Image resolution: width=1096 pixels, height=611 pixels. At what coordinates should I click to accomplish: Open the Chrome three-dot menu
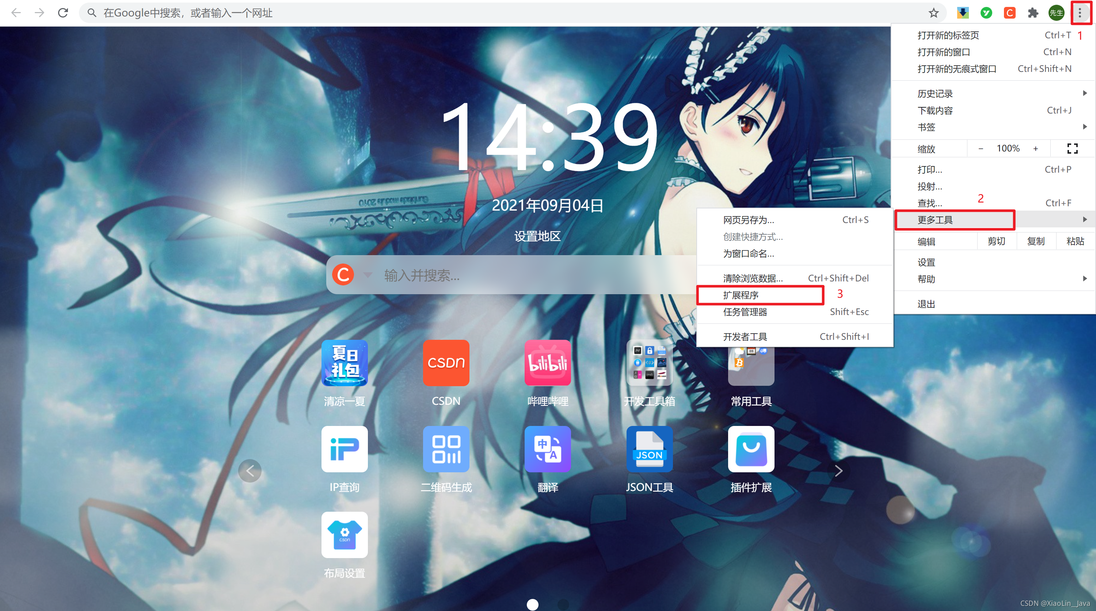pyautogui.click(x=1080, y=13)
